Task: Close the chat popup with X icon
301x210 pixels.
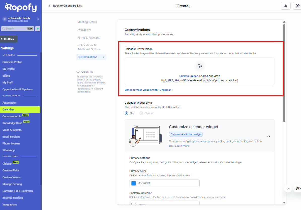Action: (x=288, y=188)
